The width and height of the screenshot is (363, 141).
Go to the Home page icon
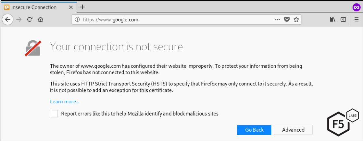pos(41,19)
